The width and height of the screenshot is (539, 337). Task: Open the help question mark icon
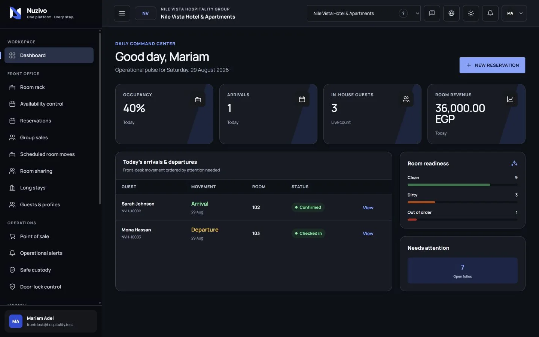[403, 13]
